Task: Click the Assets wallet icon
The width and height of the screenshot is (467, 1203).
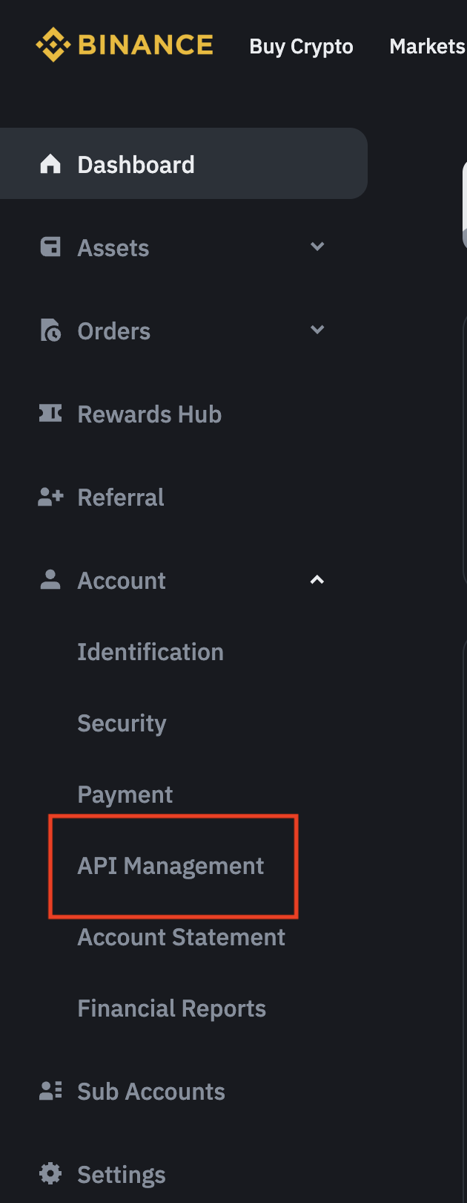Action: [50, 247]
